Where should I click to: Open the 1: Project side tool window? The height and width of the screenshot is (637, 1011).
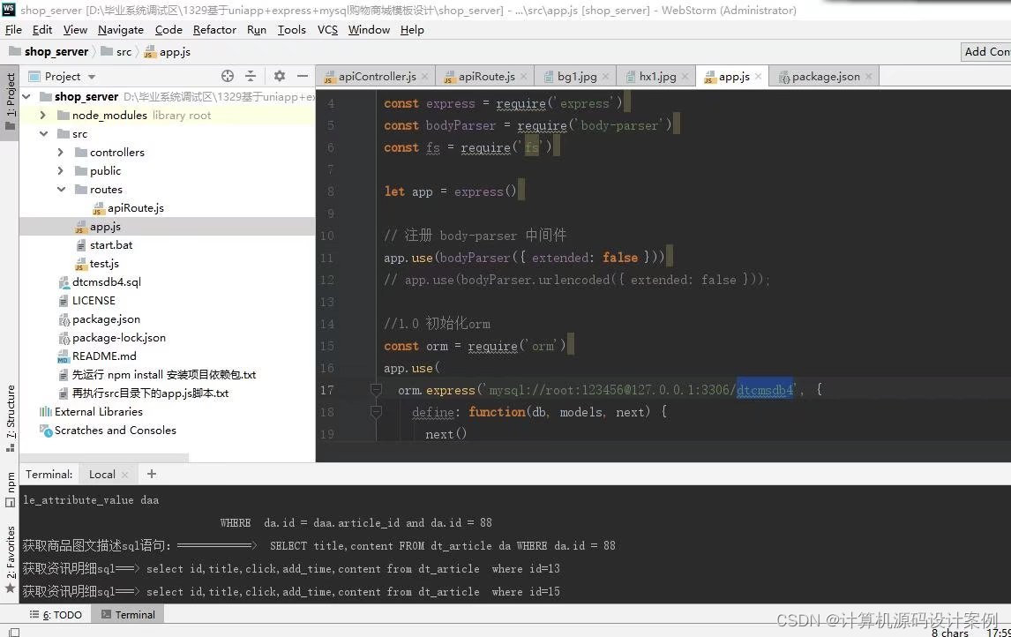click(11, 101)
